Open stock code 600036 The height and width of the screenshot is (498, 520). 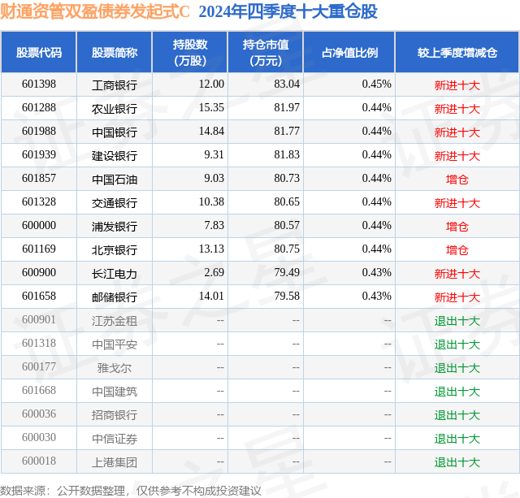pos(39,414)
